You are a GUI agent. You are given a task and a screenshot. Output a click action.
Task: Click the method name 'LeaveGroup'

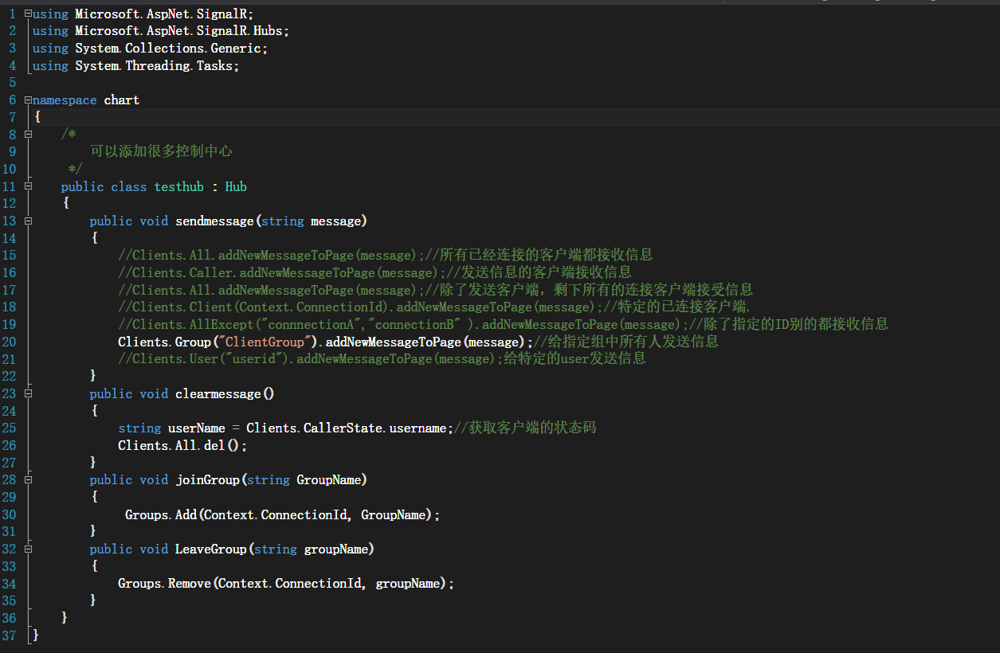click(x=211, y=549)
